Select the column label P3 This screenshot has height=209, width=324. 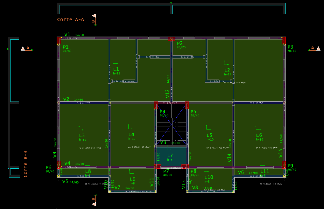tap(290, 47)
